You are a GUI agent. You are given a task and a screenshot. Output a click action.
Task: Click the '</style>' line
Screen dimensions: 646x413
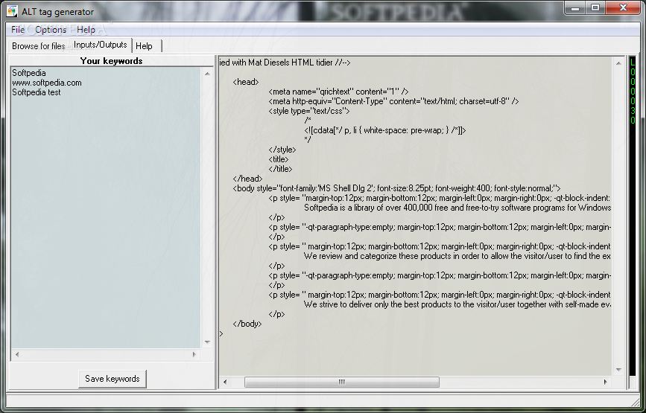[282, 150]
